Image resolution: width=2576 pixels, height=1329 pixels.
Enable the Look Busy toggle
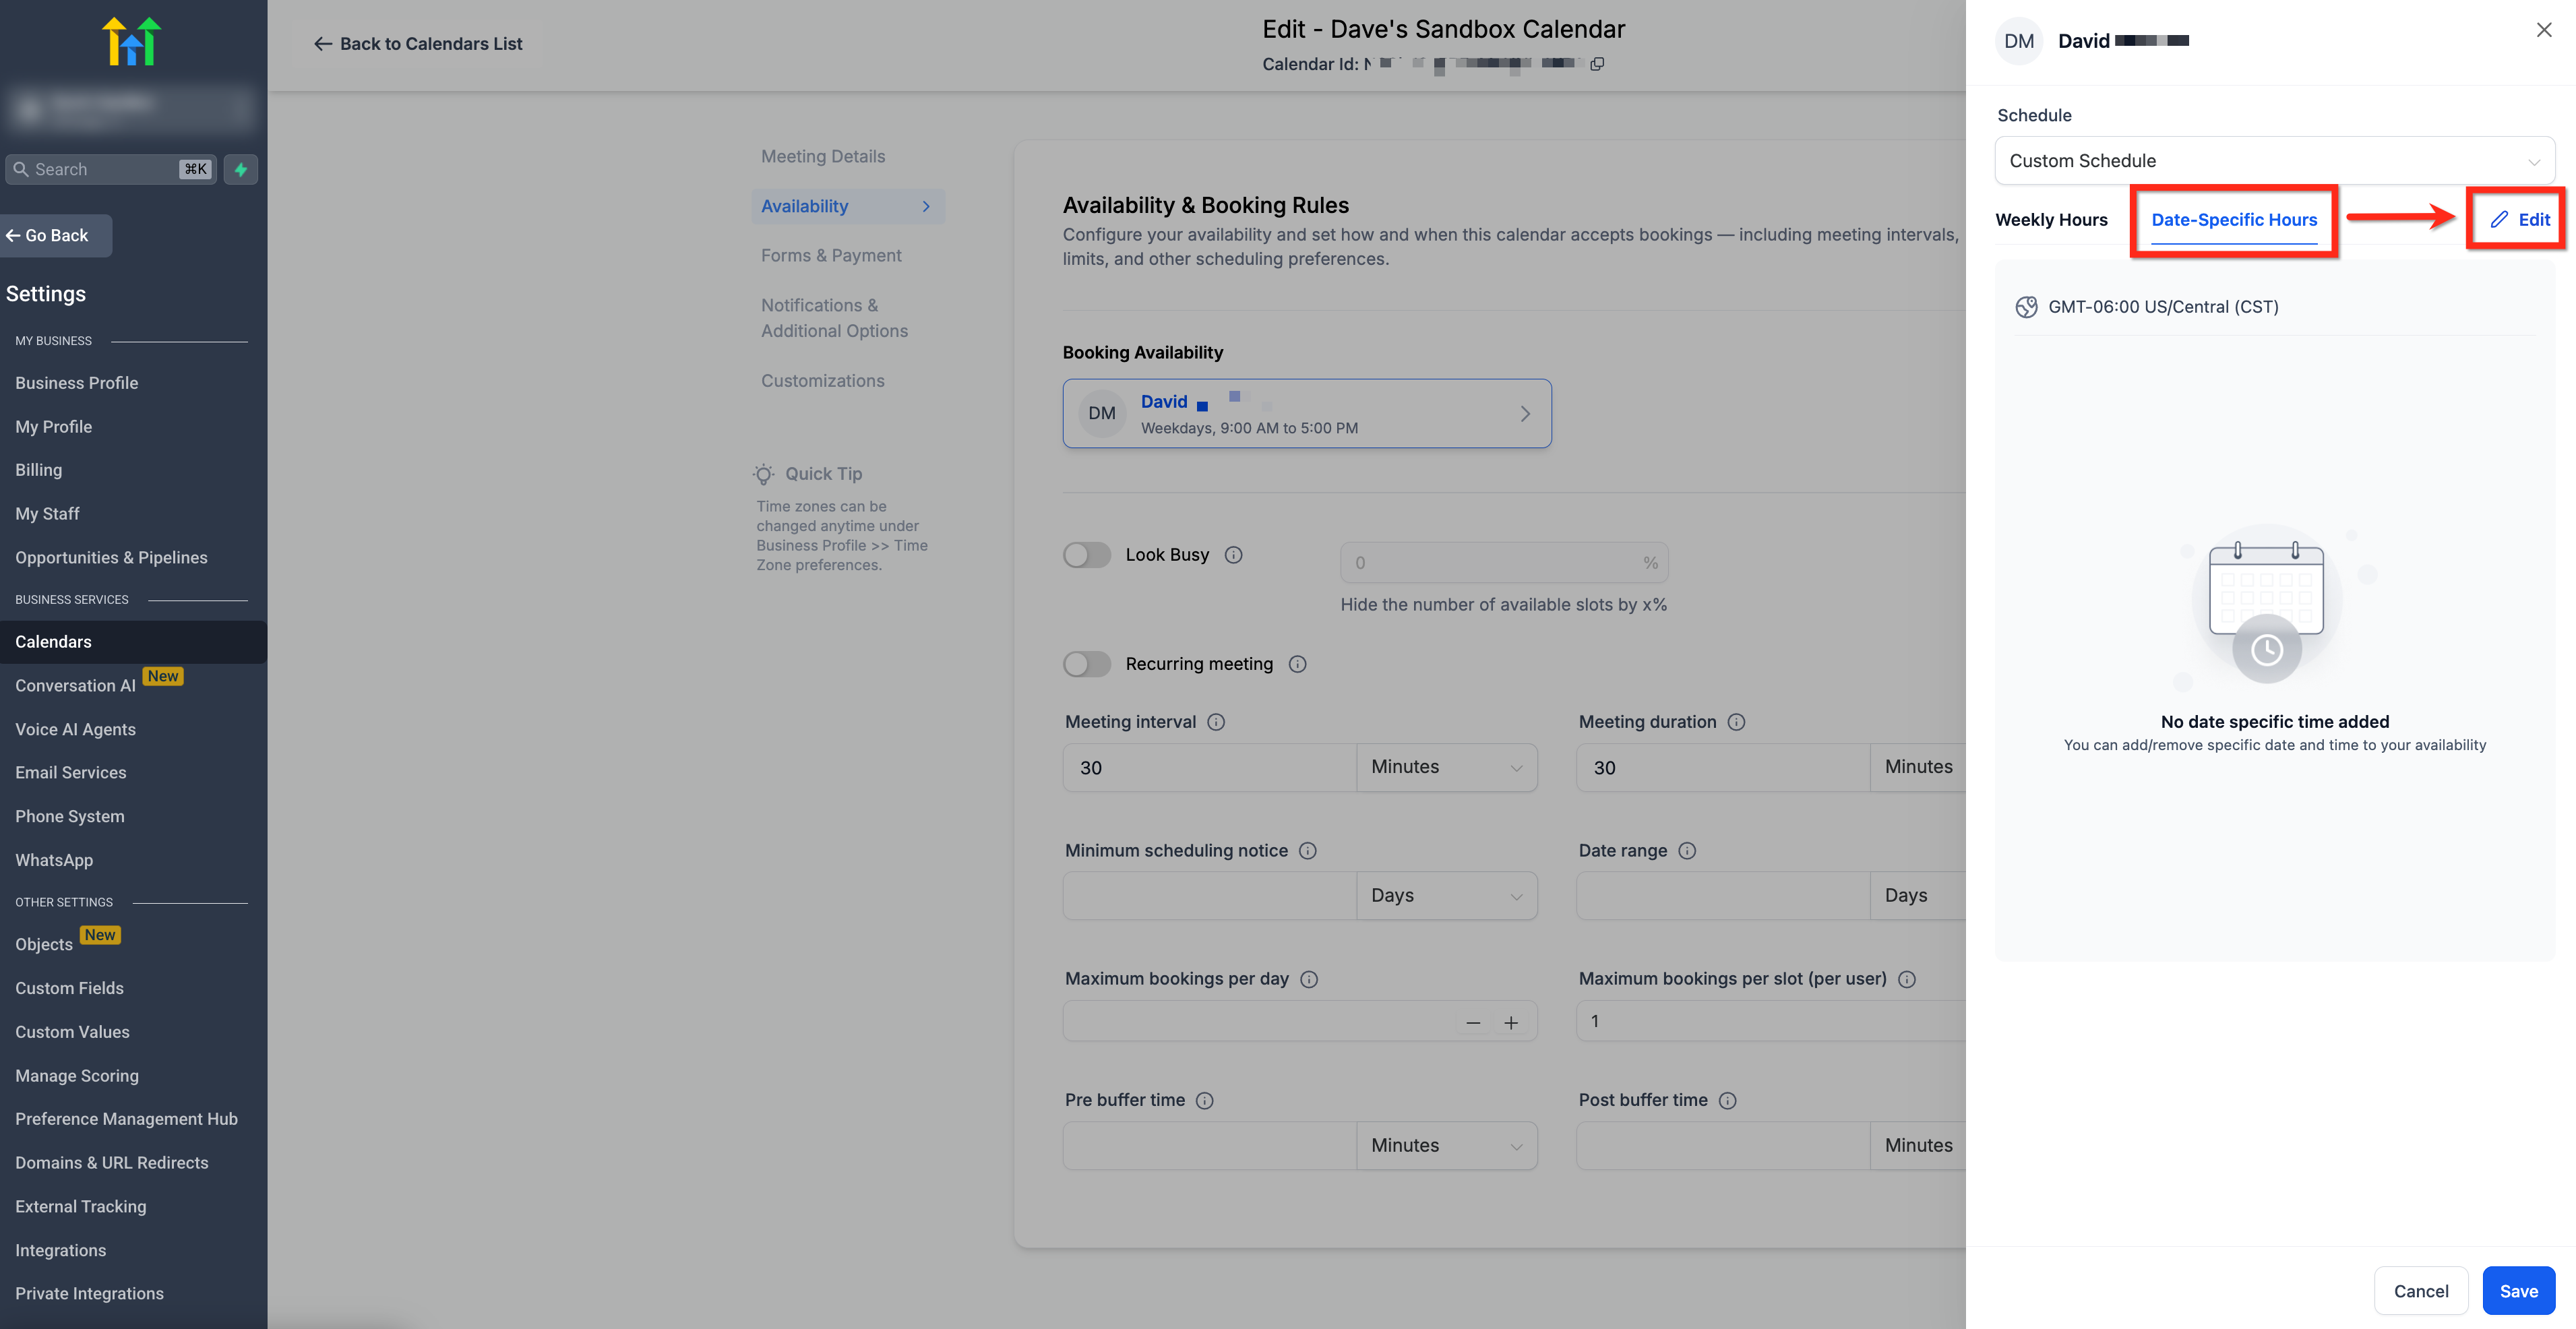(x=1087, y=555)
